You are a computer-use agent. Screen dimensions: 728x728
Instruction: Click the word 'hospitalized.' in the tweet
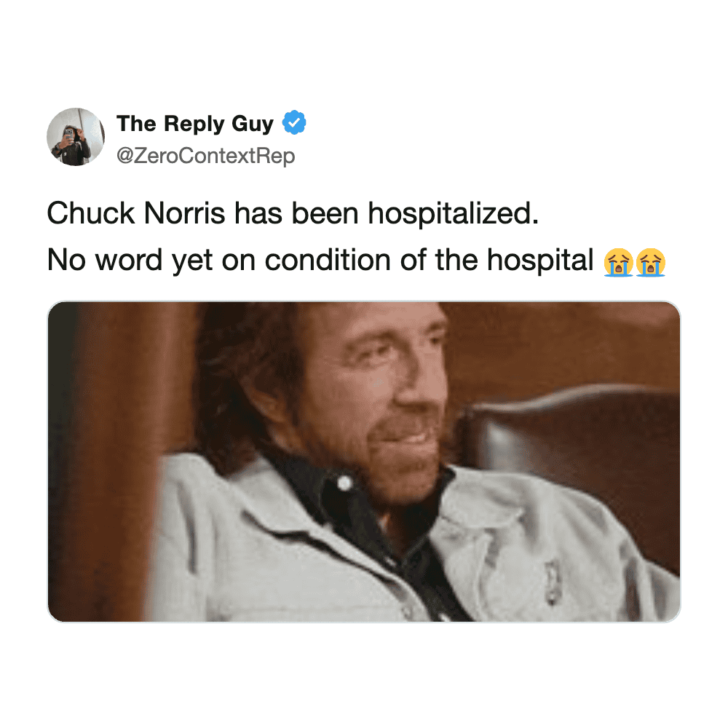[x=453, y=213]
